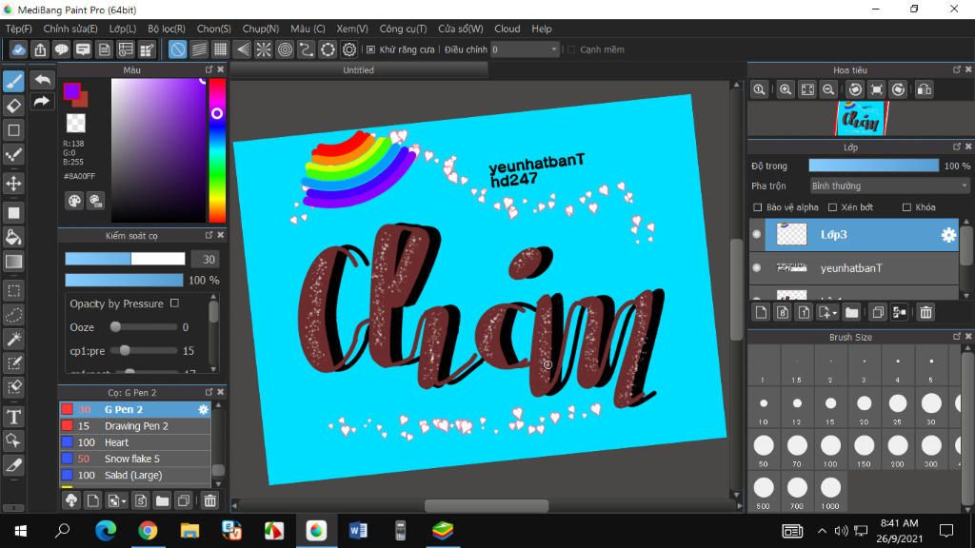Enable circle snap

[285, 49]
